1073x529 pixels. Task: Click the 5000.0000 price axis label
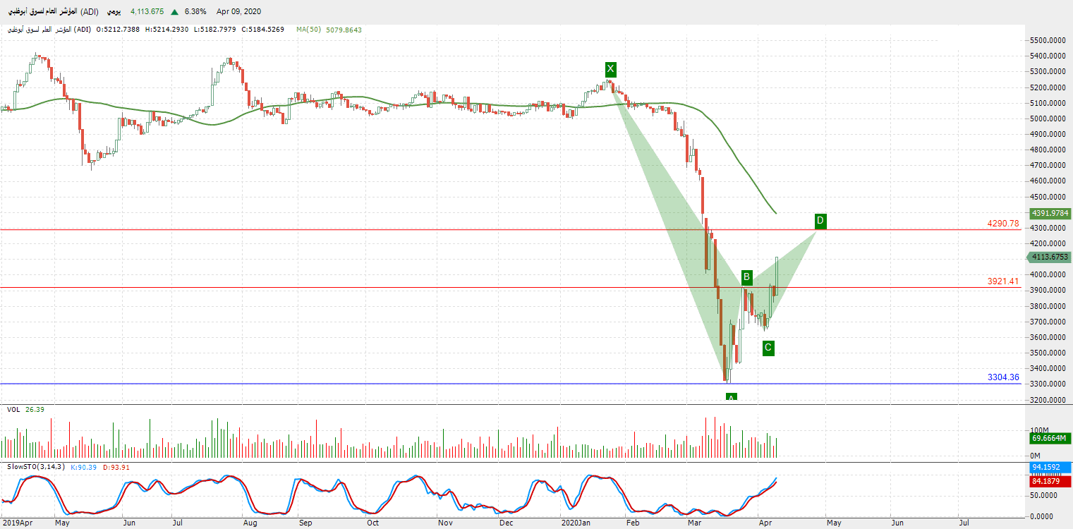point(1048,118)
